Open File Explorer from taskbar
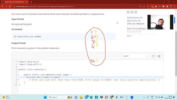The height and width of the screenshot is (100, 177). (81, 97)
